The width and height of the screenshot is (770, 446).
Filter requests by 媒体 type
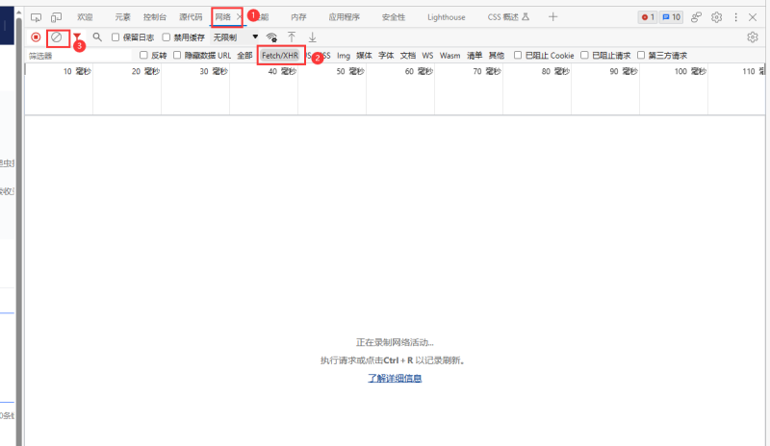pyautogui.click(x=364, y=56)
